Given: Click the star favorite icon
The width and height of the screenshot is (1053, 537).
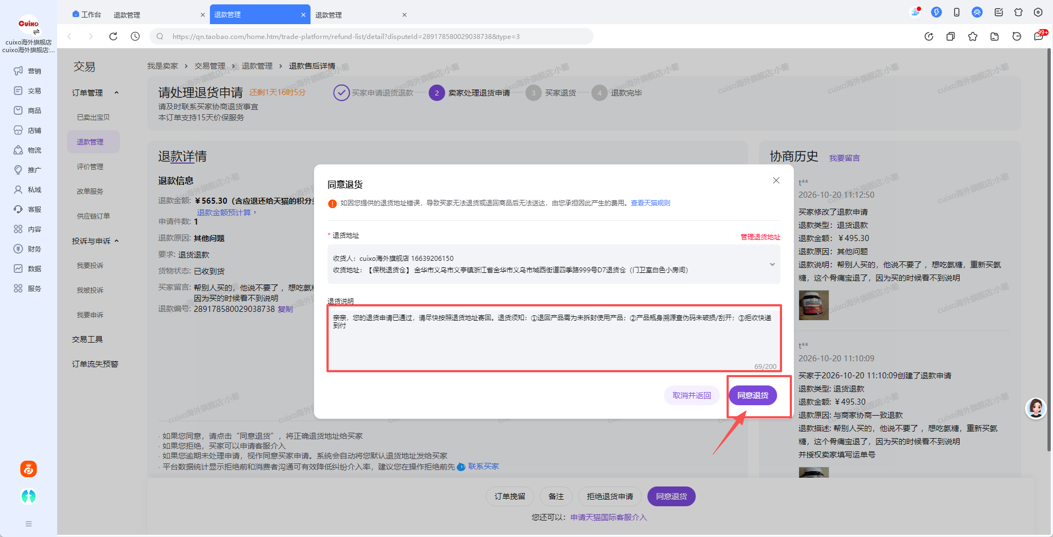Looking at the screenshot, I should (x=973, y=36).
